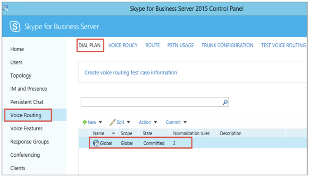Click the Commit menu button
Image resolution: width=309 pixels, height=177 pixels.
[x=173, y=122]
